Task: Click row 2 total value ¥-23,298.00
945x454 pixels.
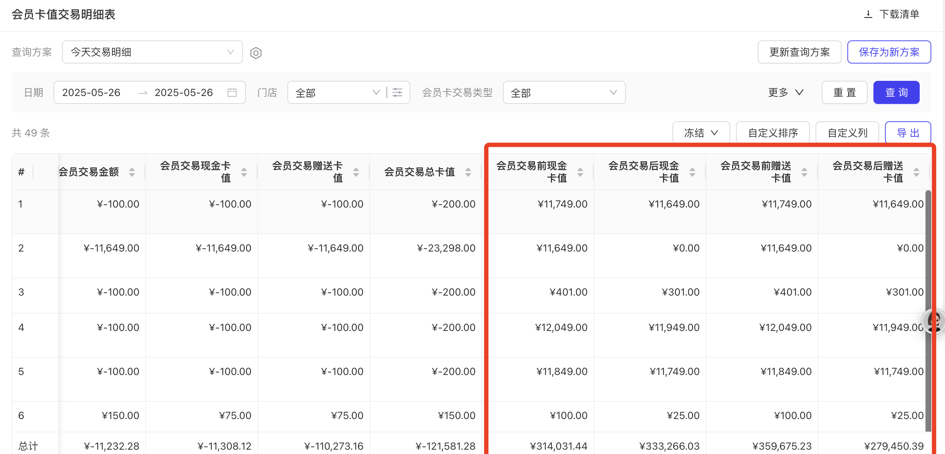Action: (446, 248)
